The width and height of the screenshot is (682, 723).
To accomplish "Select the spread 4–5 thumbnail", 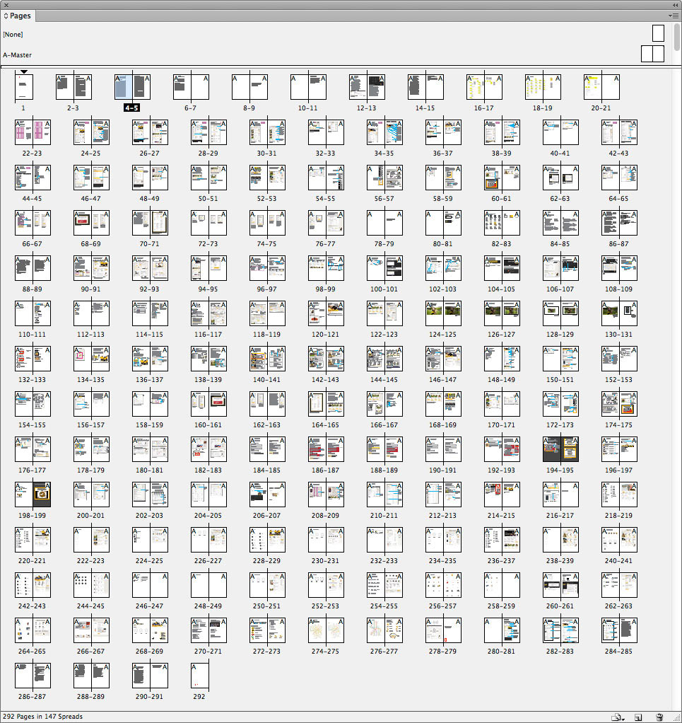I will (131, 87).
